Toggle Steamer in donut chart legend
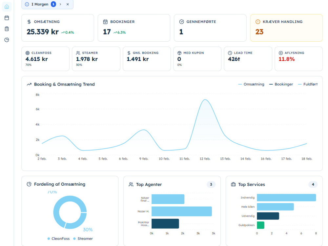The width and height of the screenshot is (328, 246). pos(83,239)
